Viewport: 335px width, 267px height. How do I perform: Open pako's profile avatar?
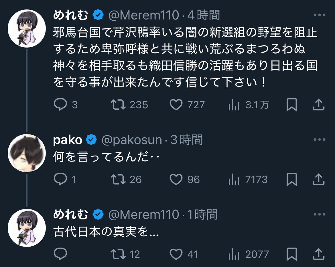pos(27,153)
